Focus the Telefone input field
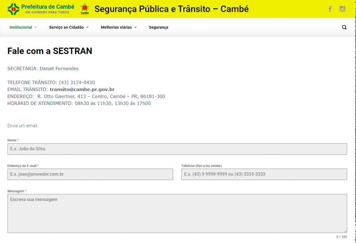Viewport: 356px width, 243px height. tap(264, 175)
